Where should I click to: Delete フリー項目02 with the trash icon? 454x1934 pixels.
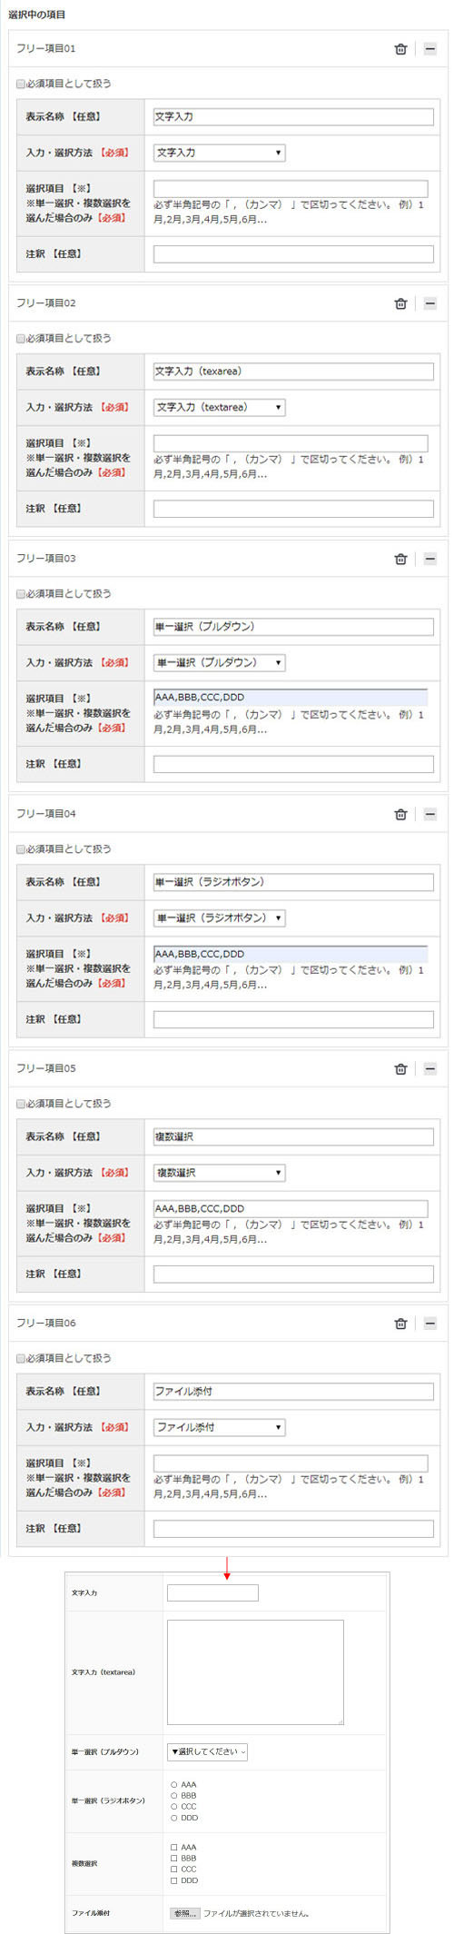[x=400, y=303]
